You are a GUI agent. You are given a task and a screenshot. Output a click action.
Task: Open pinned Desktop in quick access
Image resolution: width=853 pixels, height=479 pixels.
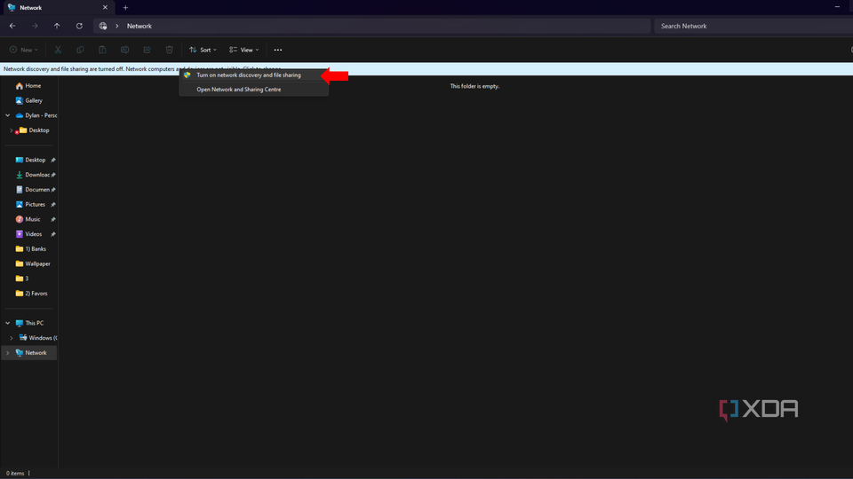(30, 160)
